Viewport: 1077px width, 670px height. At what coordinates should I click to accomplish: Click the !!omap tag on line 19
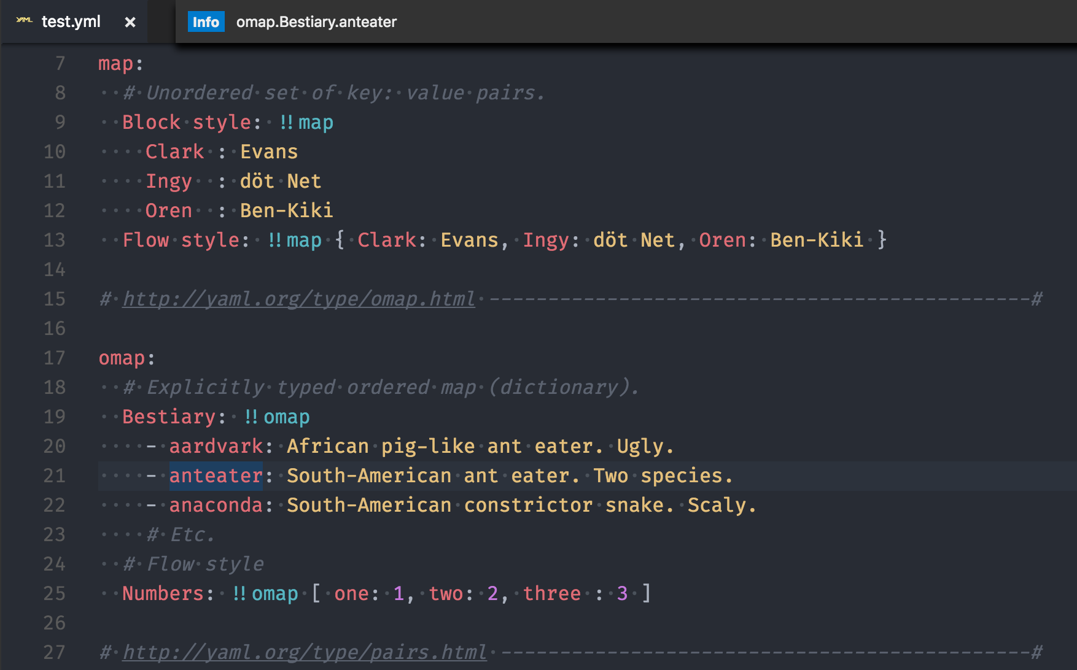[277, 417]
